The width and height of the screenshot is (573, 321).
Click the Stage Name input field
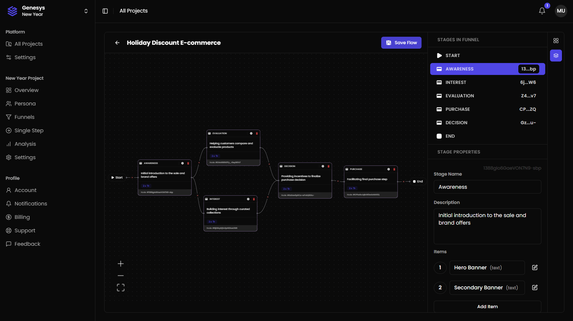487,187
